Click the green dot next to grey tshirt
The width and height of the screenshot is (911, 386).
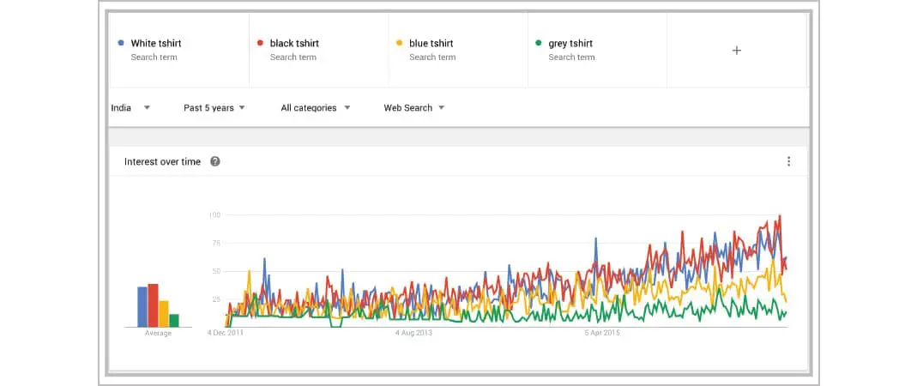click(538, 43)
